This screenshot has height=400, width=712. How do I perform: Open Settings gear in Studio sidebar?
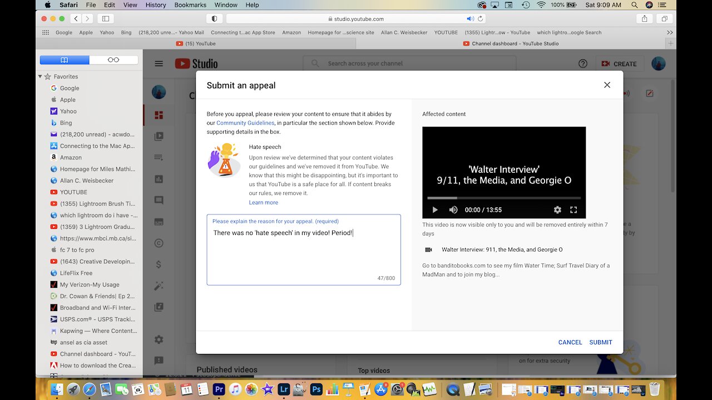coord(159,339)
